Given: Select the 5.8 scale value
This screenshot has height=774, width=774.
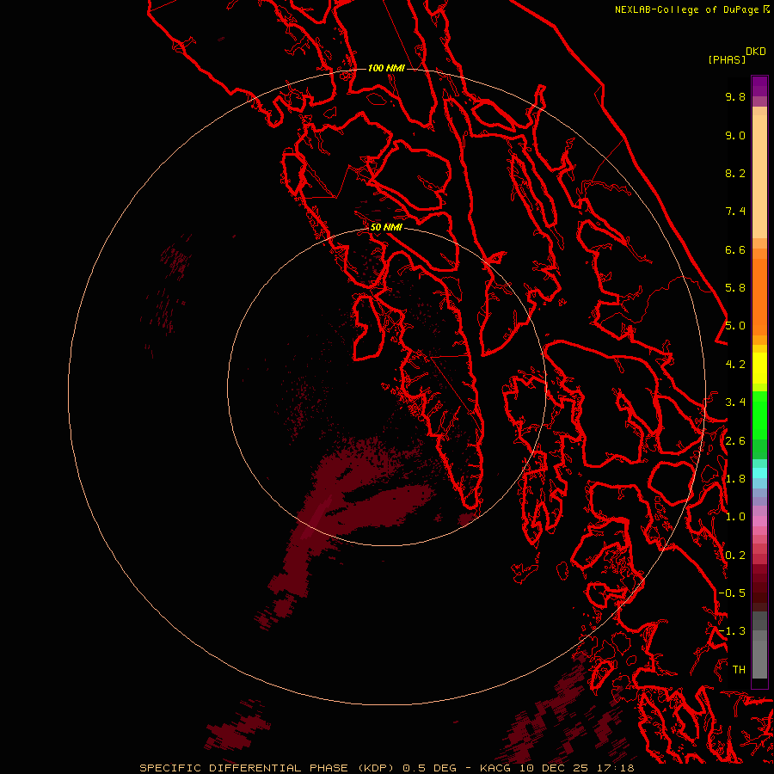Looking at the screenshot, I should 735,288.
